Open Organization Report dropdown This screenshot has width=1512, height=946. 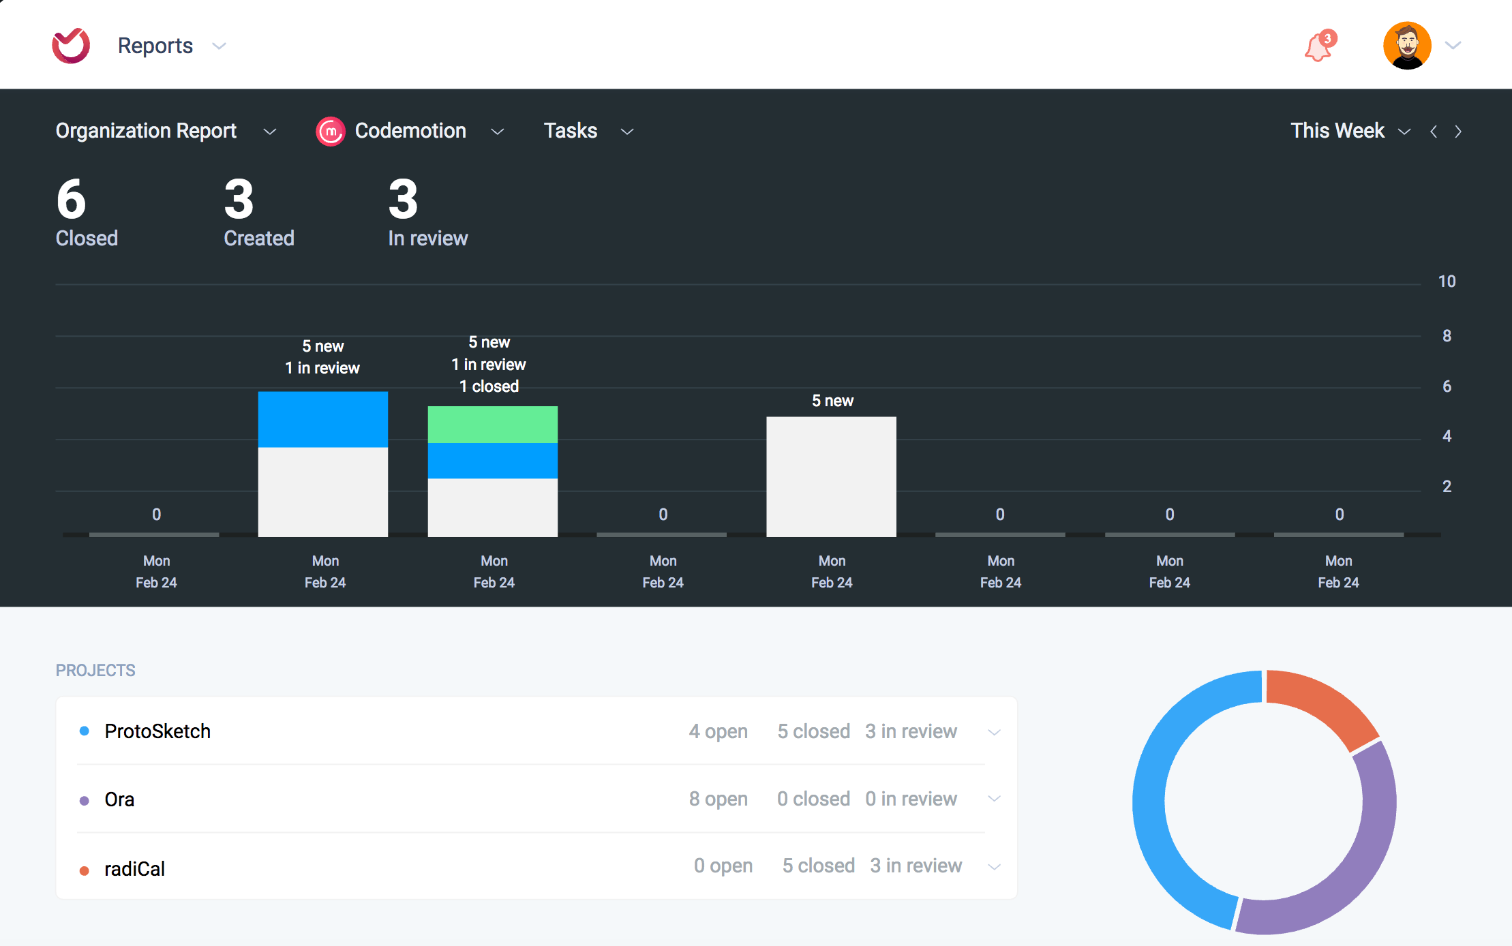click(x=270, y=132)
